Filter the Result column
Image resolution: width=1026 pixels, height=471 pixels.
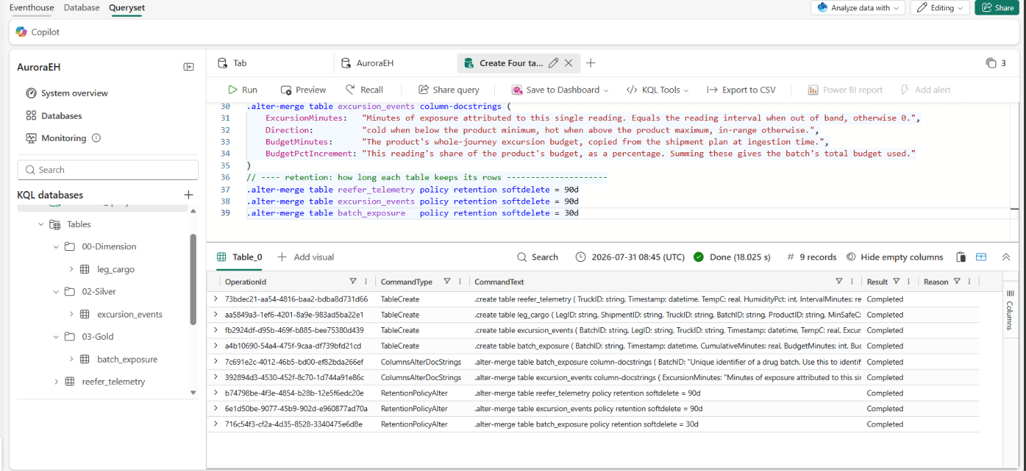click(x=897, y=281)
